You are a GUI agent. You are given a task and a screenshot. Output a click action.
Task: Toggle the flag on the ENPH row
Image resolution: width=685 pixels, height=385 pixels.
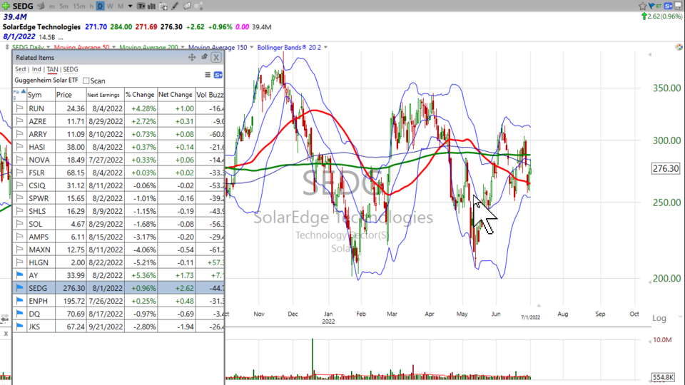click(20, 301)
